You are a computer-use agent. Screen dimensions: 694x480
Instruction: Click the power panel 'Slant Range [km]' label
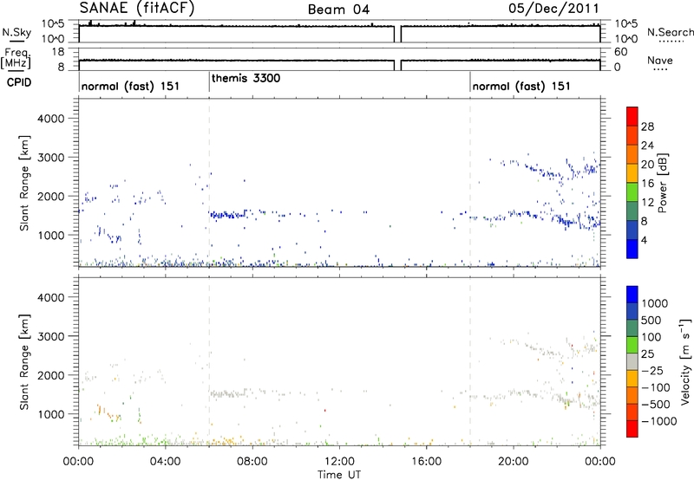tap(24, 183)
